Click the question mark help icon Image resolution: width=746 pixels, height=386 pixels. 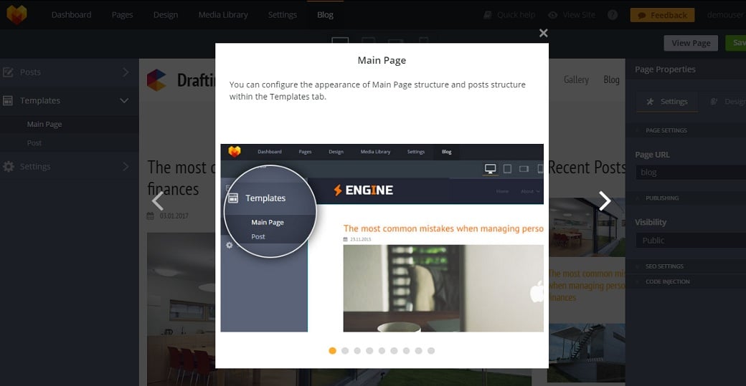(612, 15)
